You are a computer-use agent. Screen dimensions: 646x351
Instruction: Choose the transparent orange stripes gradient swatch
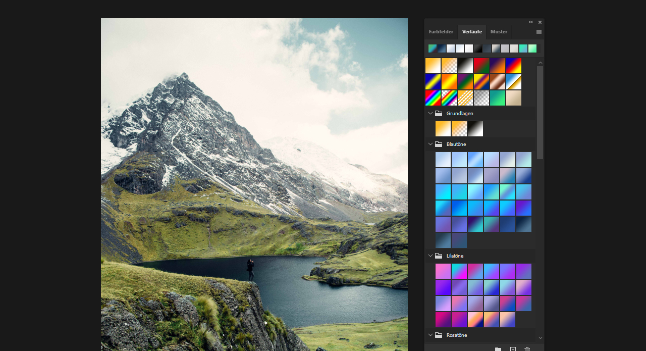coord(465,98)
